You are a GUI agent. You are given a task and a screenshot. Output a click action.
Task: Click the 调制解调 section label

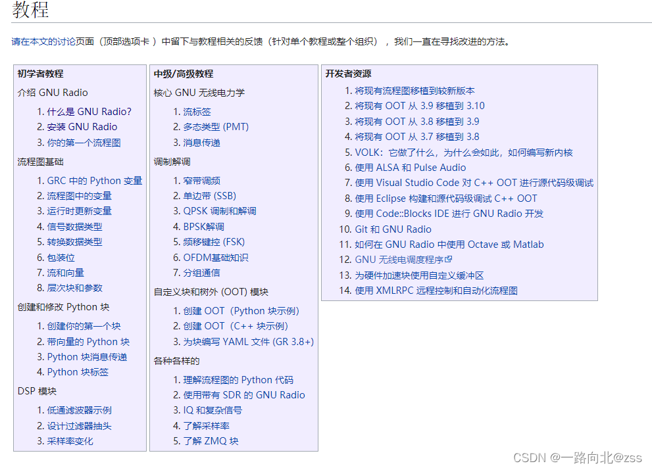click(x=172, y=162)
